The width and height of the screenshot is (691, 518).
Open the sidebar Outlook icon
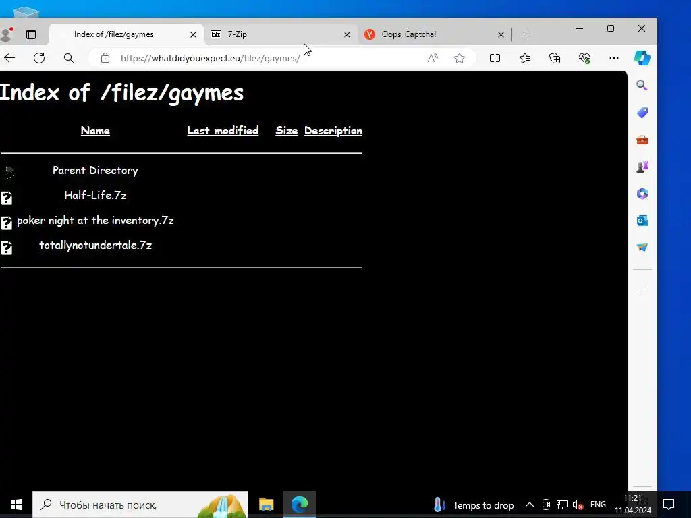642,221
